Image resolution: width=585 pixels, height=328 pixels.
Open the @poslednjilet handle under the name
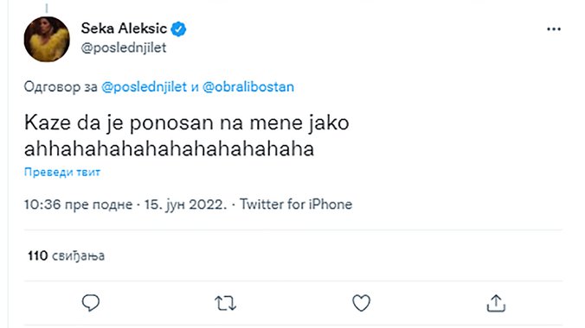pos(124,47)
